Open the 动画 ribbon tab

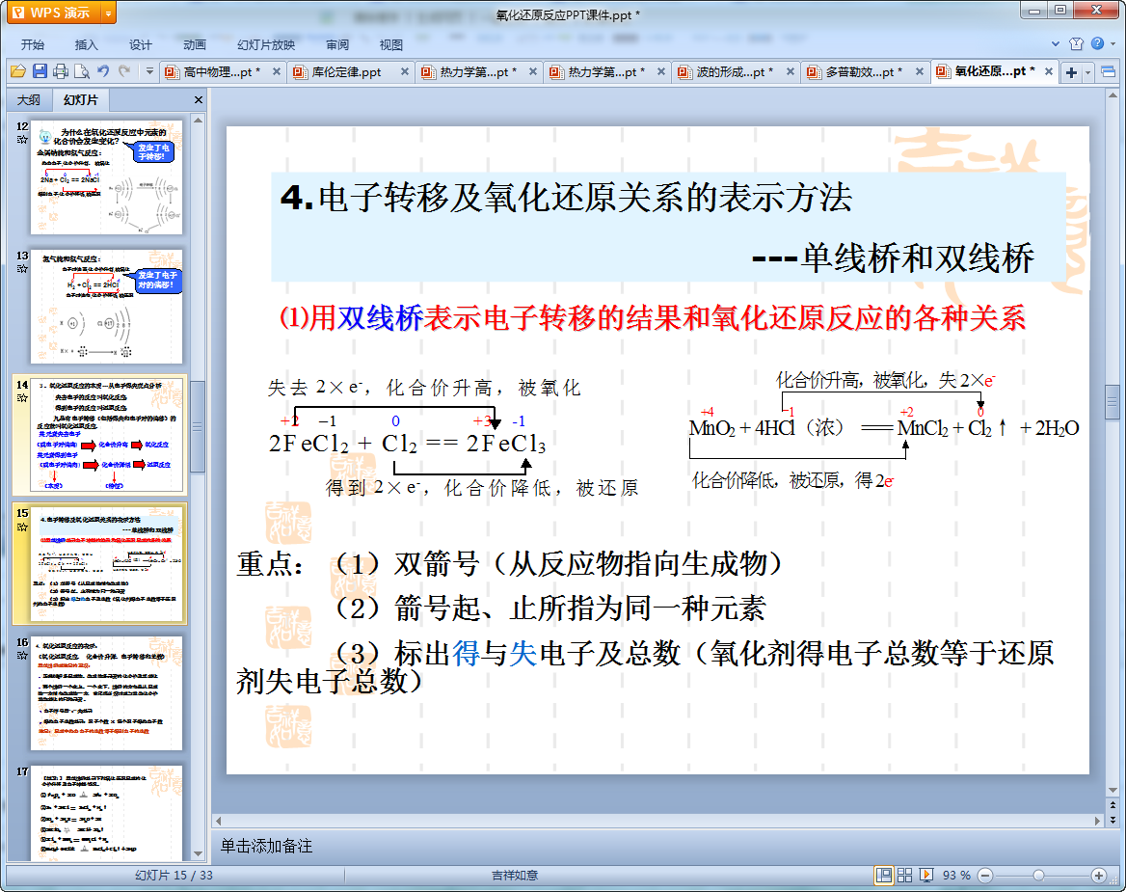[x=194, y=44]
